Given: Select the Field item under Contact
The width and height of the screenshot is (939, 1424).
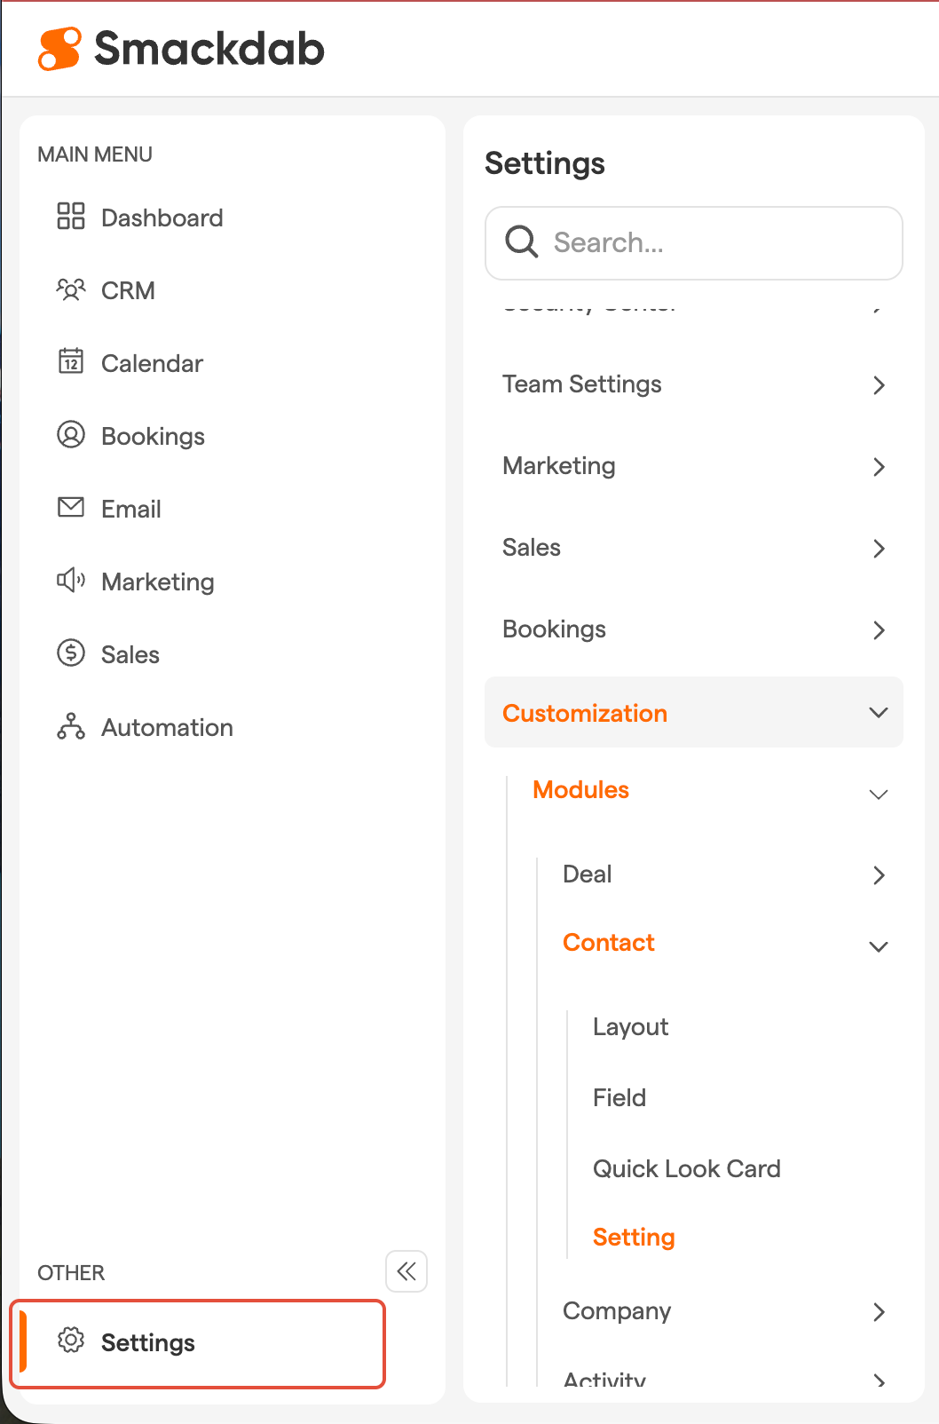Looking at the screenshot, I should click(x=619, y=1098).
